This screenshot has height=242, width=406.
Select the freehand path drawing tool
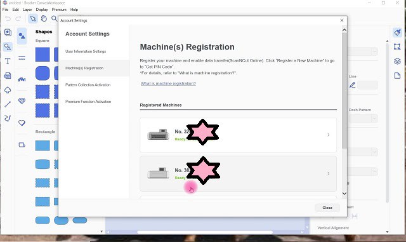tap(8, 118)
